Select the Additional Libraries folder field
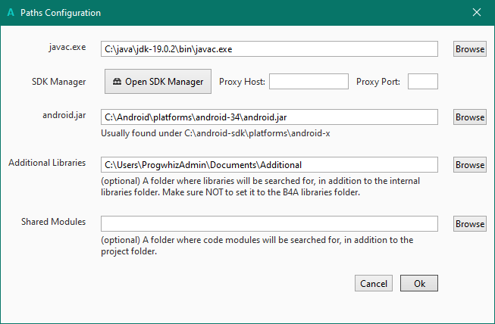Viewport: 495px width, 324px height. [269, 164]
